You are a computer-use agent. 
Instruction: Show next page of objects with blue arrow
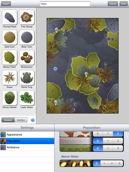33,120
